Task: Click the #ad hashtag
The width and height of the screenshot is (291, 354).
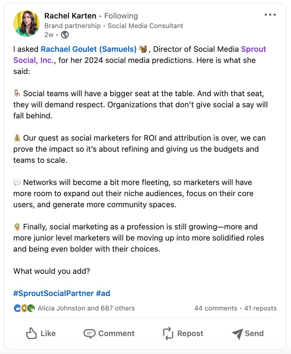Action: point(103,293)
